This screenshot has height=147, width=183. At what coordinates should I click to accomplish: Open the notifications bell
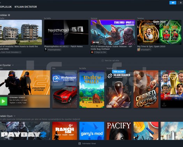181,2
